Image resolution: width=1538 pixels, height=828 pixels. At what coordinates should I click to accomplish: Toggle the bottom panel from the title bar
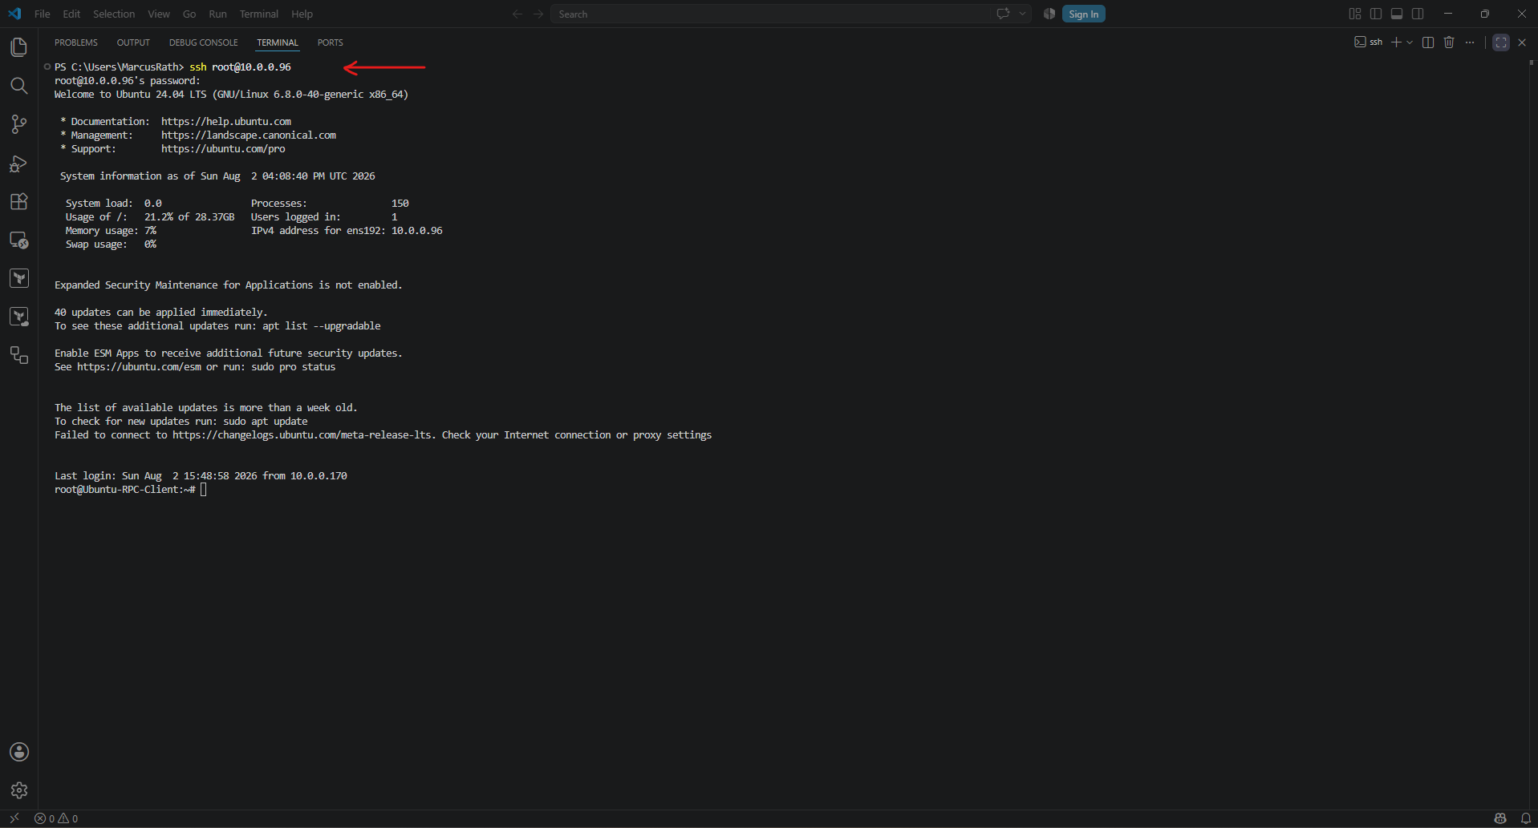[1397, 14]
